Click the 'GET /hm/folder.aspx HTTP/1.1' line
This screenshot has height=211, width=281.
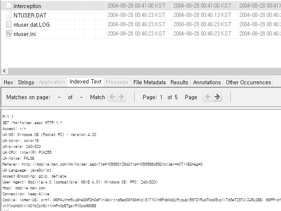click(x=32, y=123)
